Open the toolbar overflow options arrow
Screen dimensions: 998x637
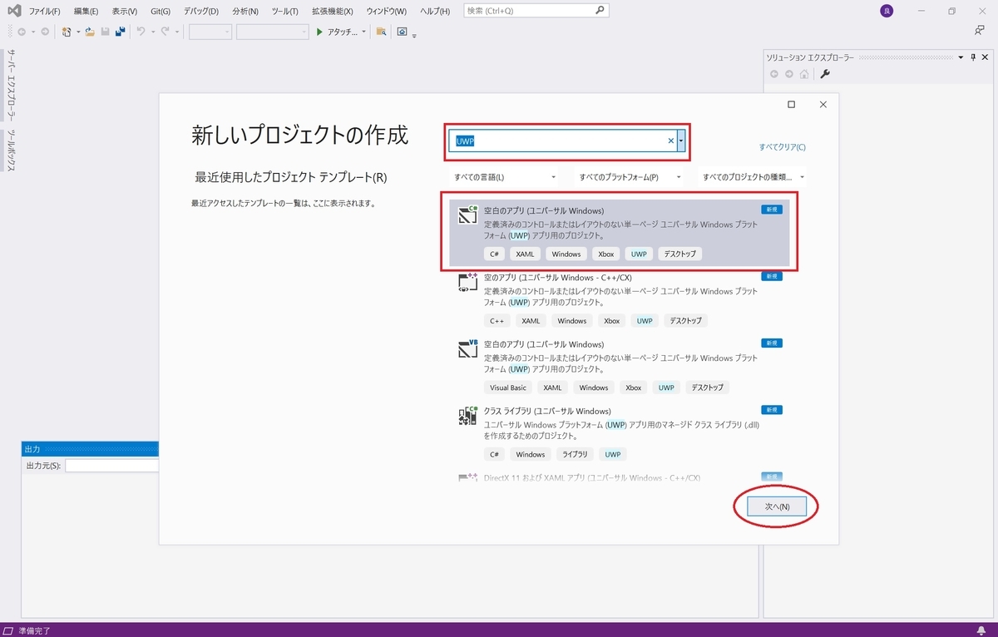point(414,35)
